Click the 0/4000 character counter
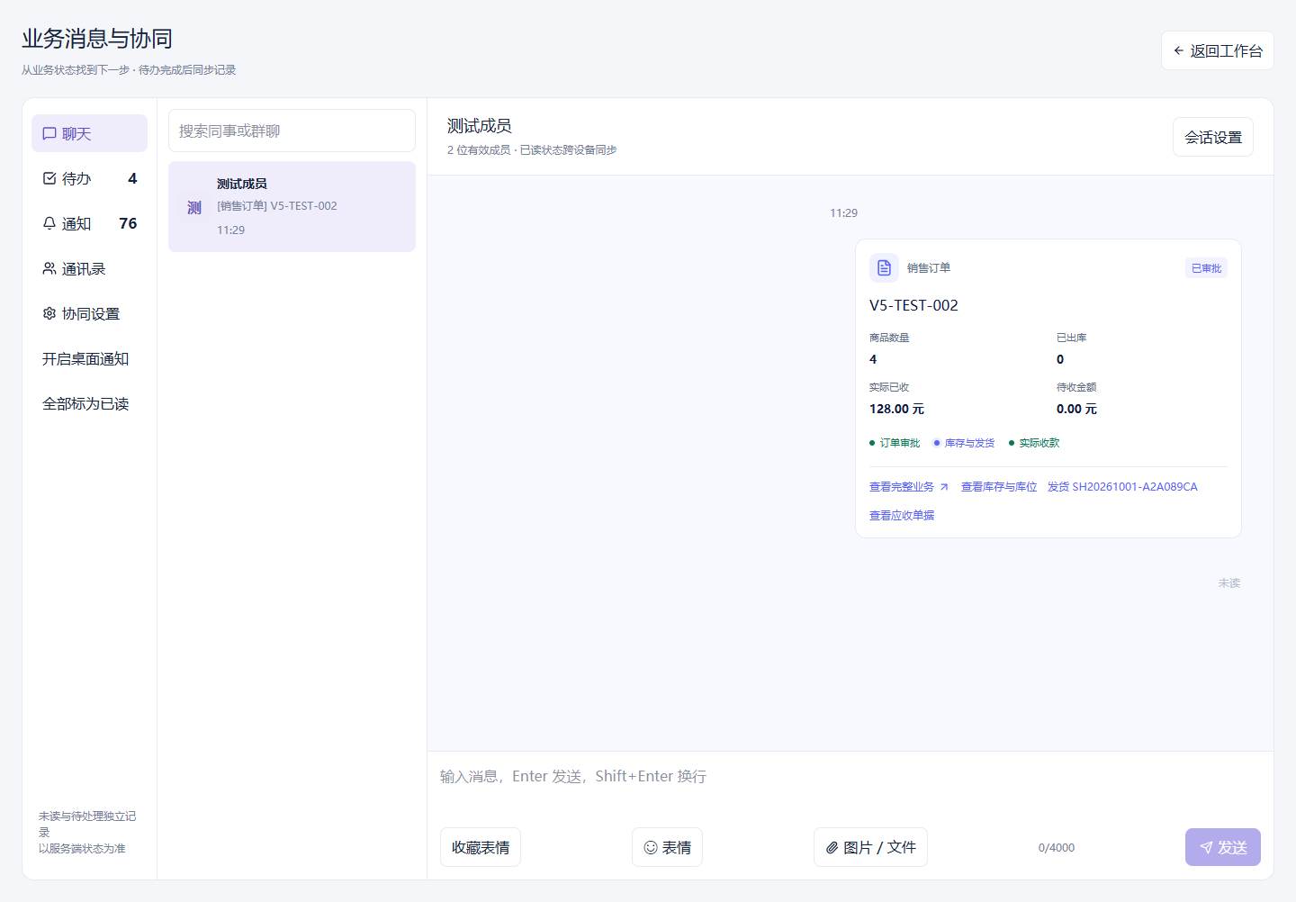 (1057, 848)
